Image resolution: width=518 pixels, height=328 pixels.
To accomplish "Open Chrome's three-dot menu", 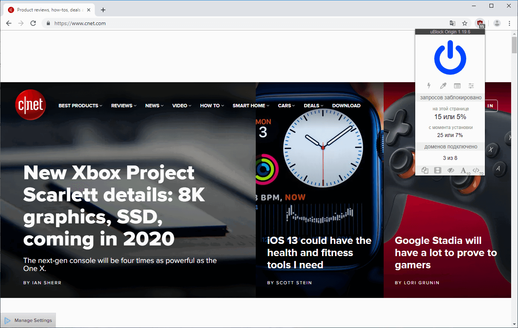I will click(510, 23).
